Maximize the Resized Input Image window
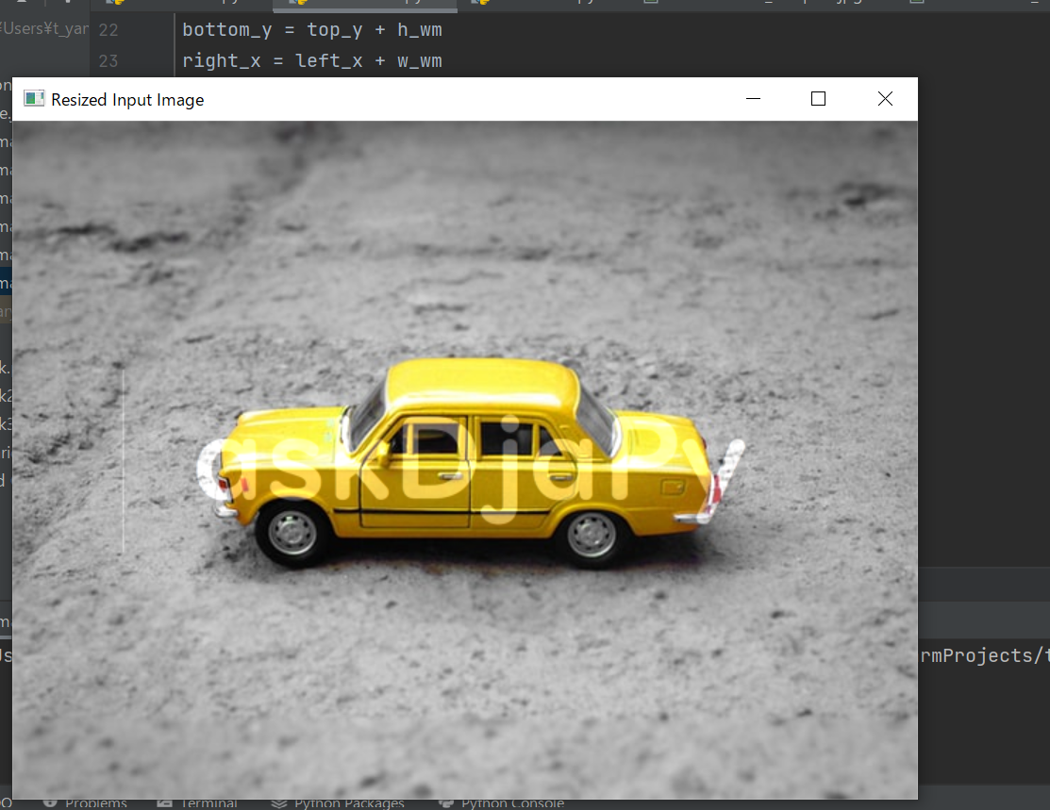 [818, 99]
